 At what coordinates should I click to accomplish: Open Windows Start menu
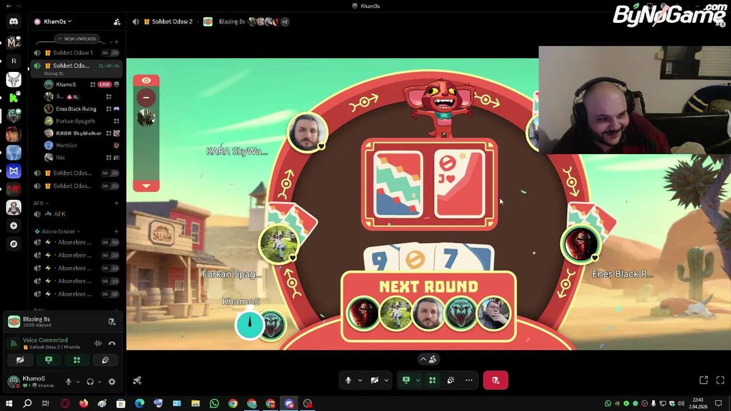9,404
